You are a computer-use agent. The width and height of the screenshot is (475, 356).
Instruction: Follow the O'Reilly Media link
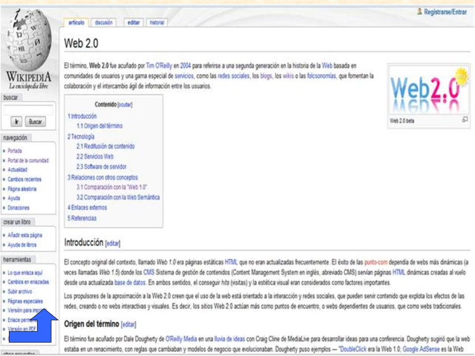(181, 339)
